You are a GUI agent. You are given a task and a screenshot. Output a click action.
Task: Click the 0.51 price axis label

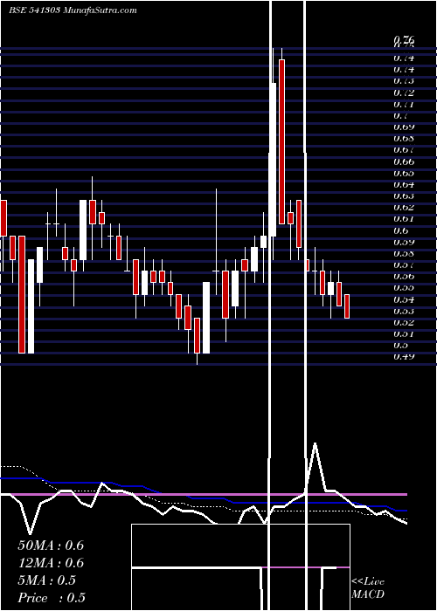pos(404,333)
